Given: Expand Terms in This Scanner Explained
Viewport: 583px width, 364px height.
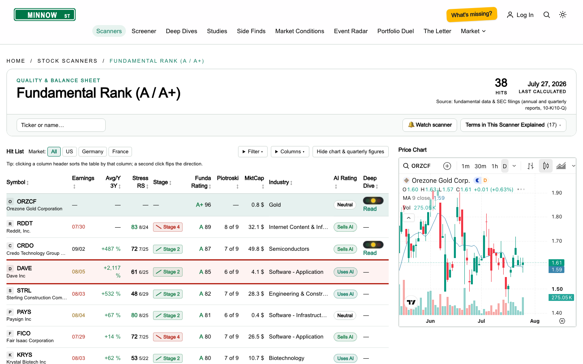Looking at the screenshot, I should tap(513, 125).
